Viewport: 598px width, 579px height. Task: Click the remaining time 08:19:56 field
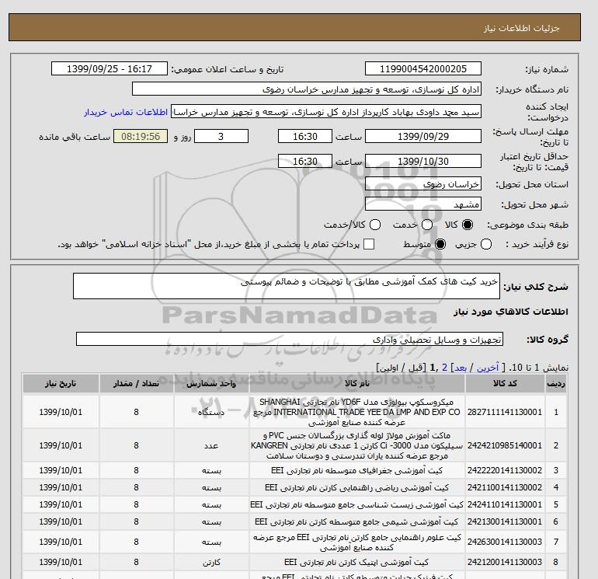(141, 136)
